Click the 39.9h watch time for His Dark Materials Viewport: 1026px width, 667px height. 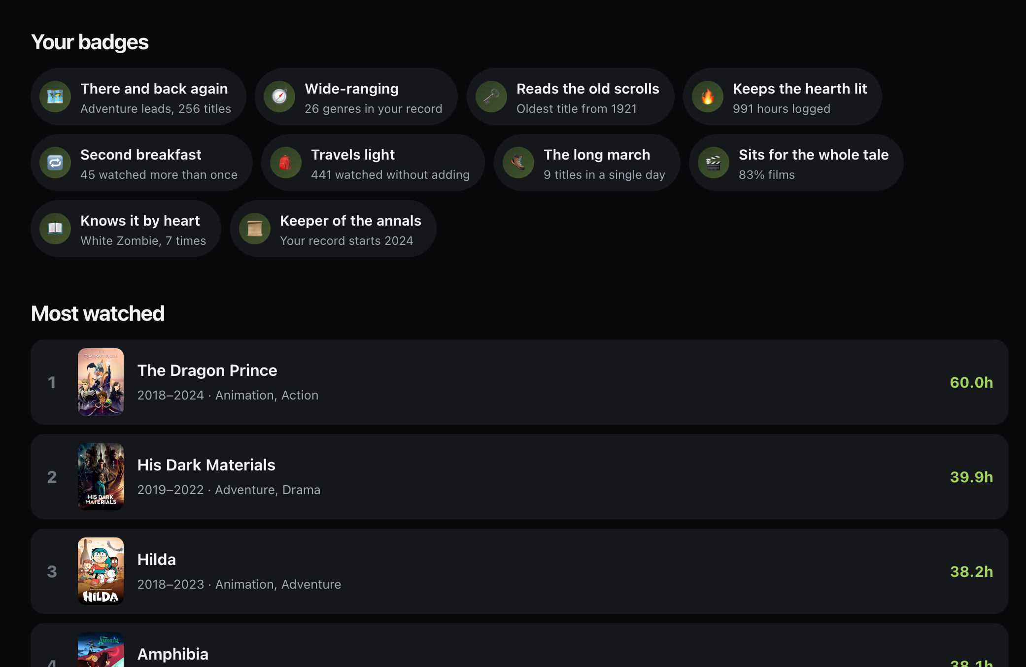[x=971, y=477]
